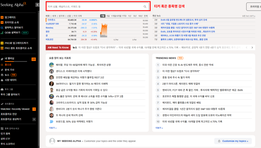
Task: Open trending news item 5 about 엔비디아 FCF
Action: click(x=203, y=90)
